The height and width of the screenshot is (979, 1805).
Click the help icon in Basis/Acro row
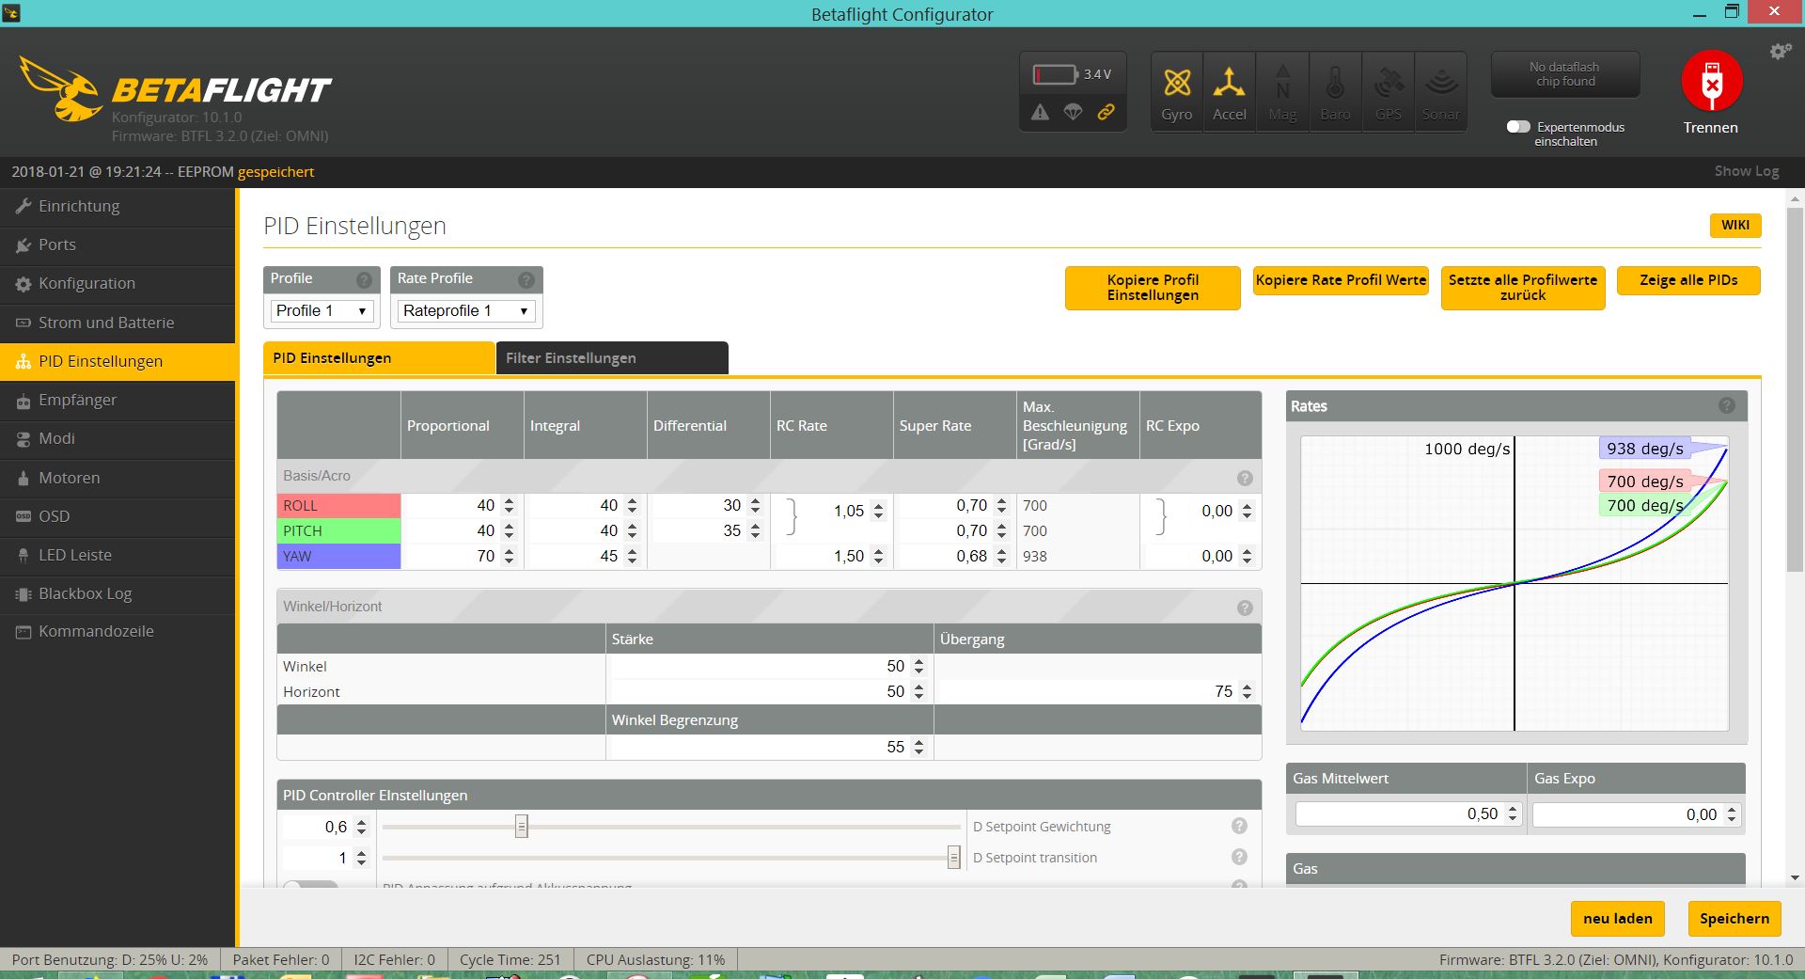pos(1245,478)
